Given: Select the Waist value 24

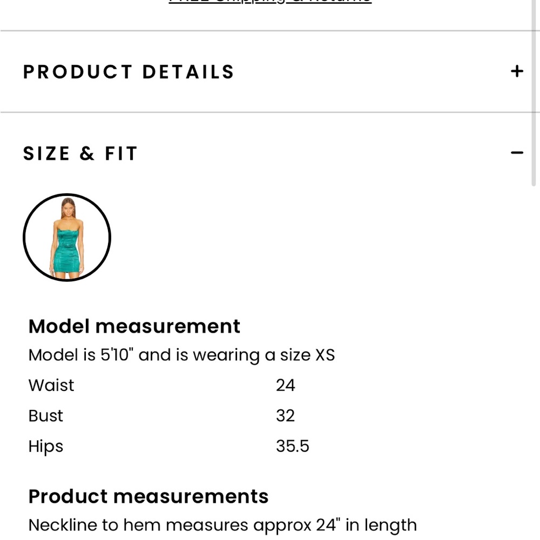Looking at the screenshot, I should [x=286, y=385].
